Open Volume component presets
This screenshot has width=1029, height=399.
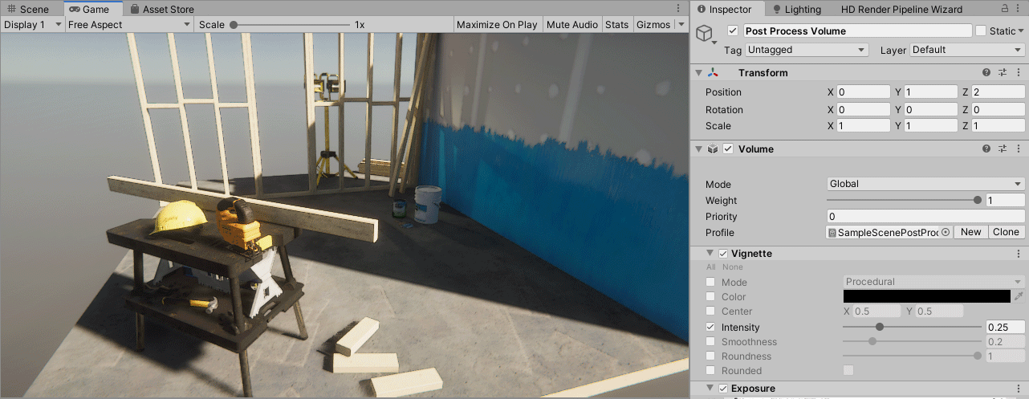click(x=1003, y=149)
